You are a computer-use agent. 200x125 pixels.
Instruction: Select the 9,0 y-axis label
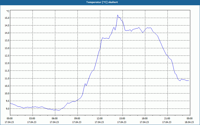pos(8,108)
